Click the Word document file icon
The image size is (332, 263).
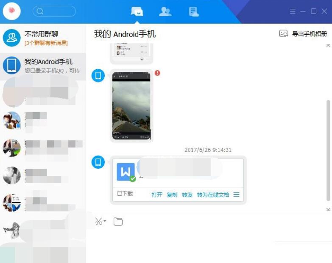click(x=126, y=172)
